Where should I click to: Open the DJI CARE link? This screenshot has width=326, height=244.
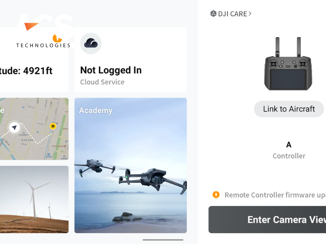(x=231, y=14)
